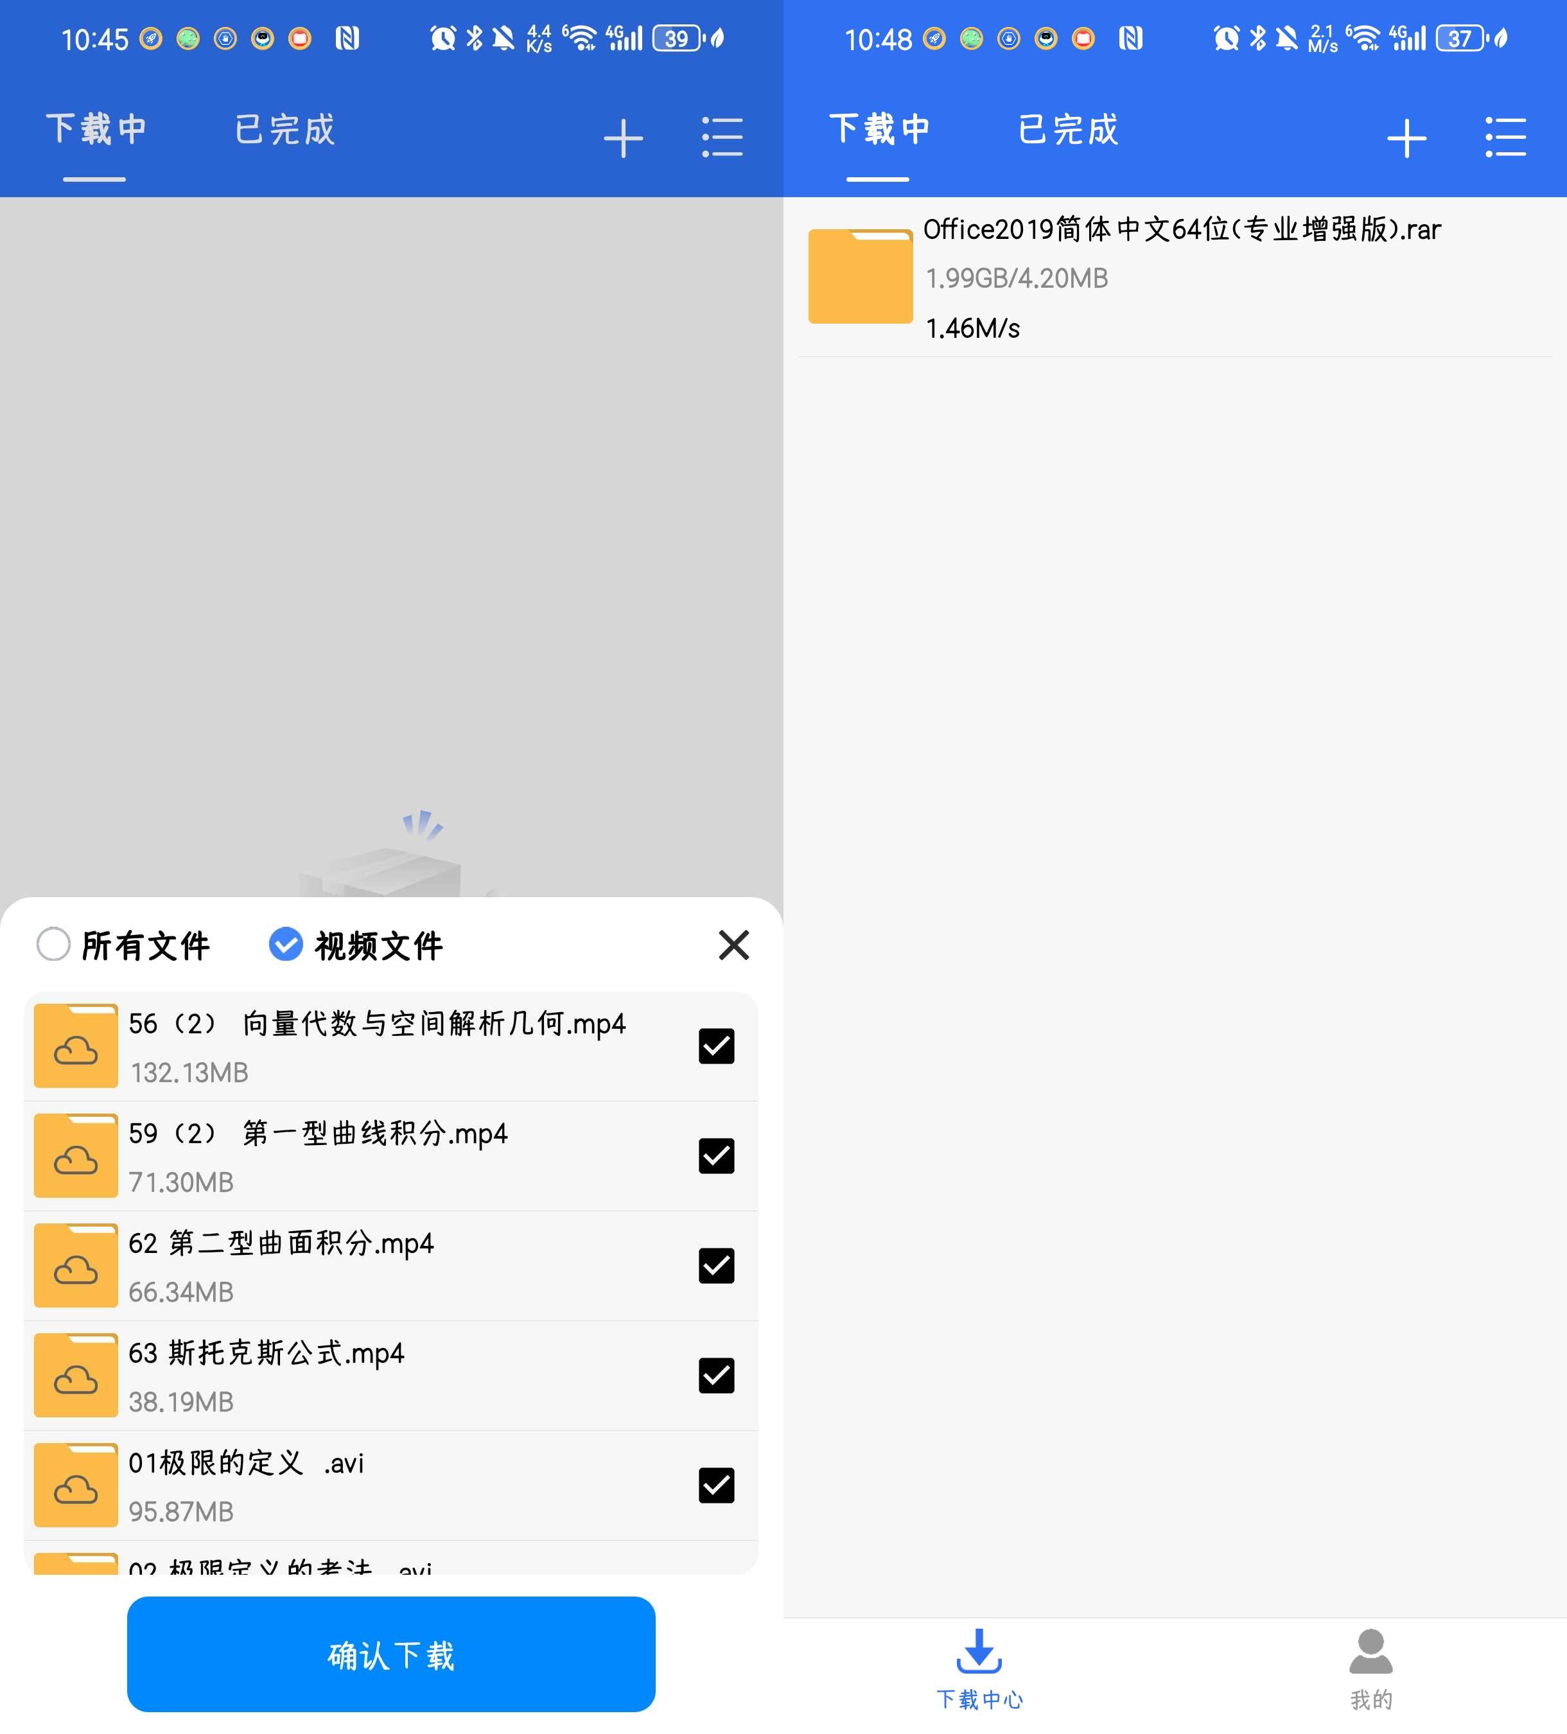Uncheck 56（2）向量代数与空间解析几何.mp4
This screenshot has height=1734, width=1567.
point(717,1045)
